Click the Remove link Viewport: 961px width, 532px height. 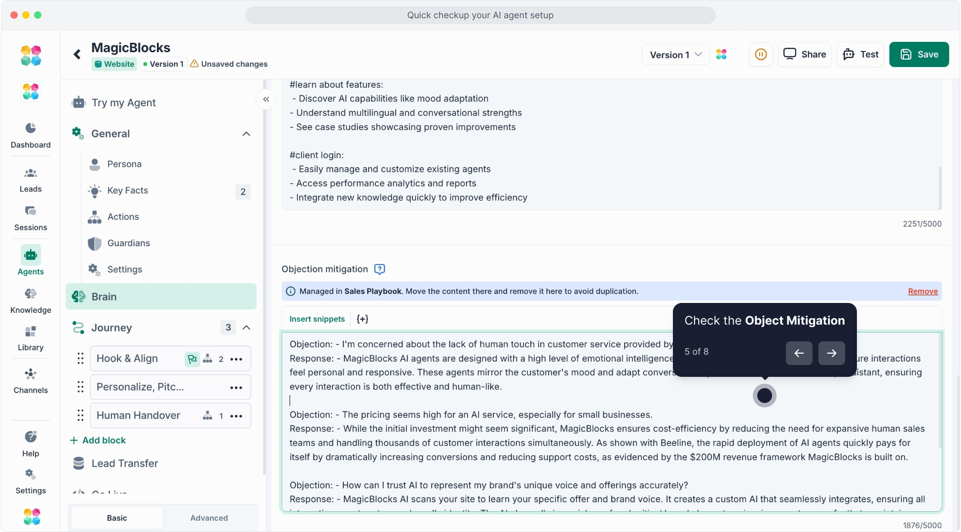[x=923, y=291]
